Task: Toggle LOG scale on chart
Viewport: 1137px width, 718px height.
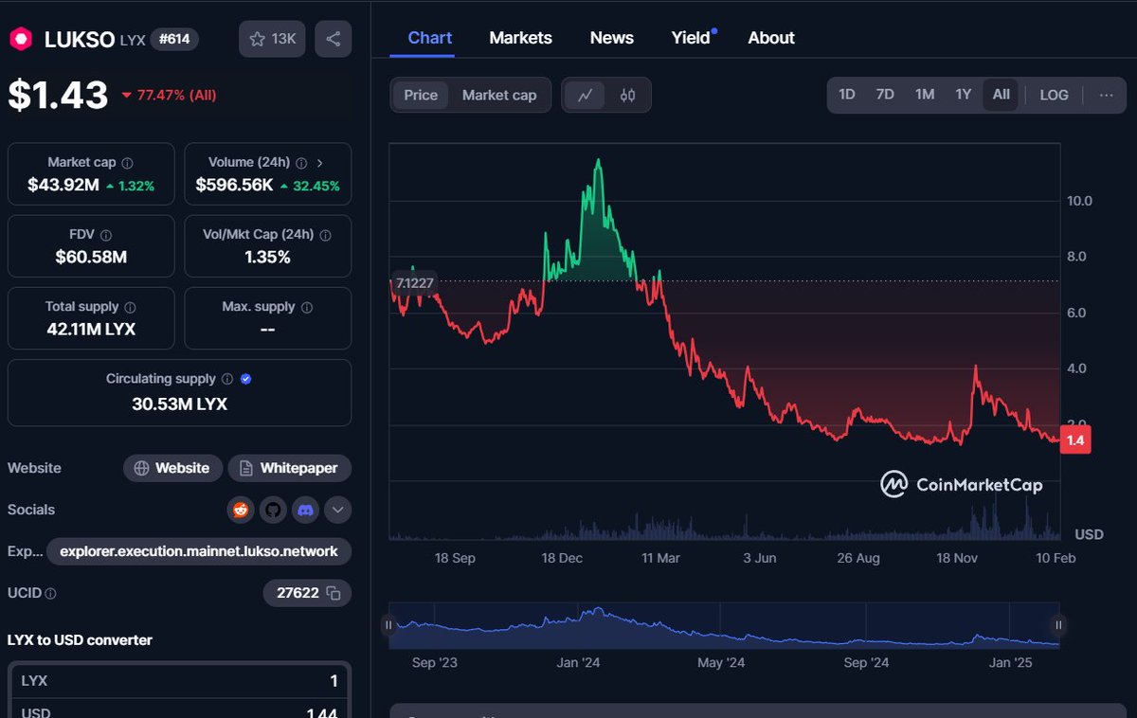Action: 1054,95
